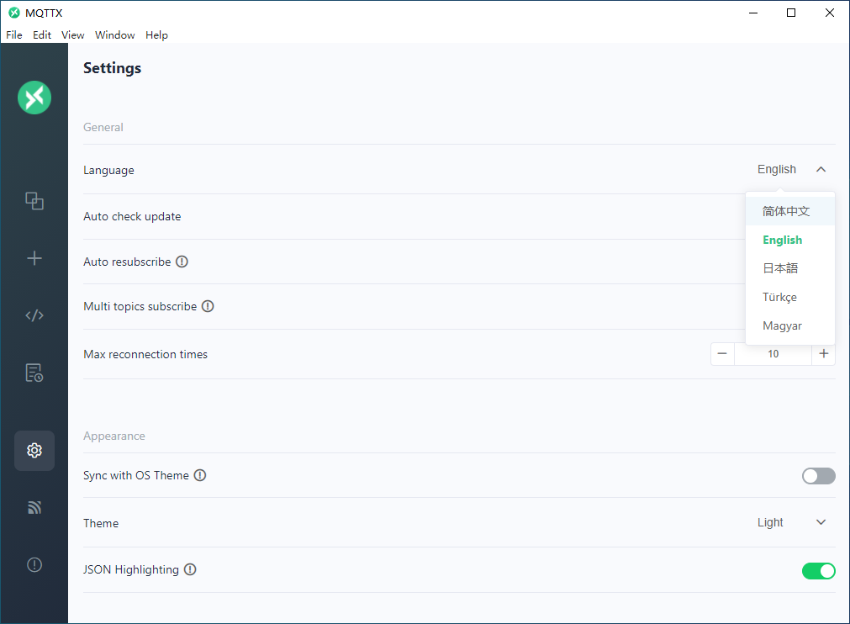Open the Script page icon
Image resolution: width=850 pixels, height=624 pixels.
pyautogui.click(x=34, y=315)
